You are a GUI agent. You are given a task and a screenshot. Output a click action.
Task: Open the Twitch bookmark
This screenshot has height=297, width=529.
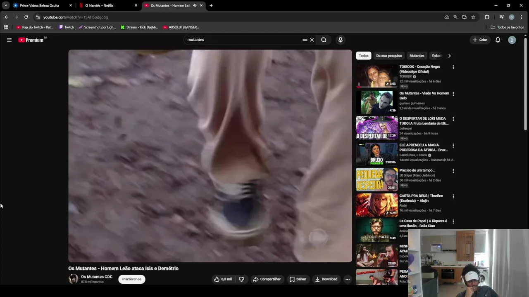point(66,27)
